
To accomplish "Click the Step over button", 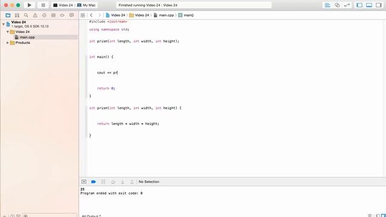I will pos(113,182).
